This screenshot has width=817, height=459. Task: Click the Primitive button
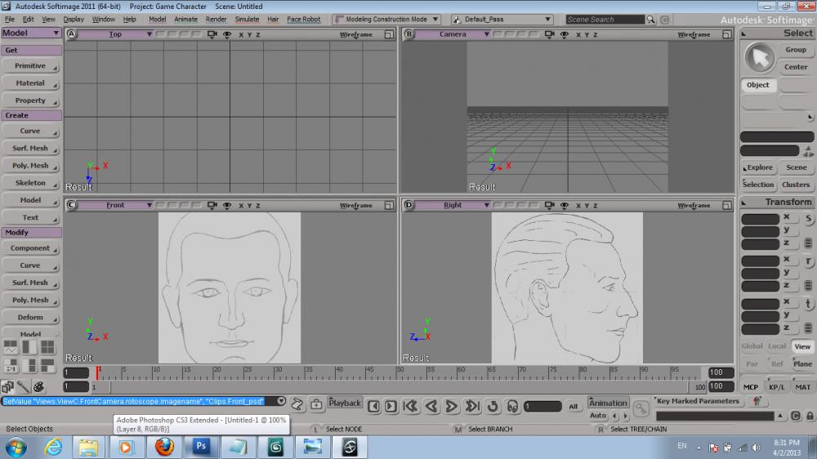pyautogui.click(x=31, y=66)
